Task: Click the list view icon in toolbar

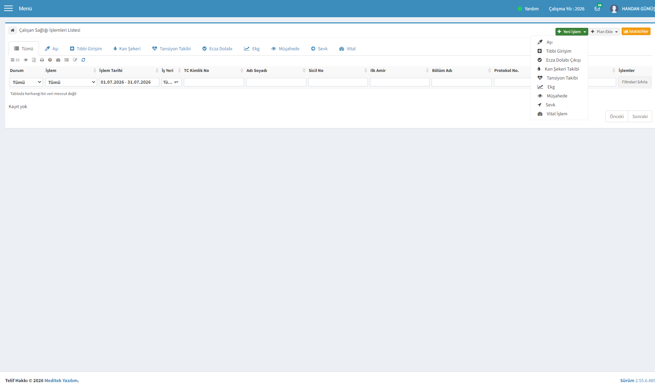Action: (x=67, y=60)
